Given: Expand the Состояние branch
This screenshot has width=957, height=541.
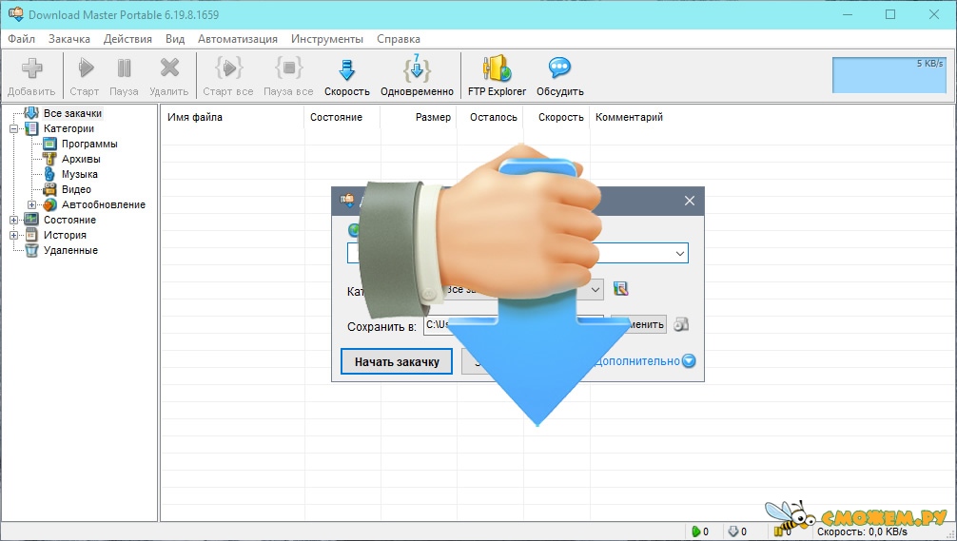Looking at the screenshot, I should [13, 221].
